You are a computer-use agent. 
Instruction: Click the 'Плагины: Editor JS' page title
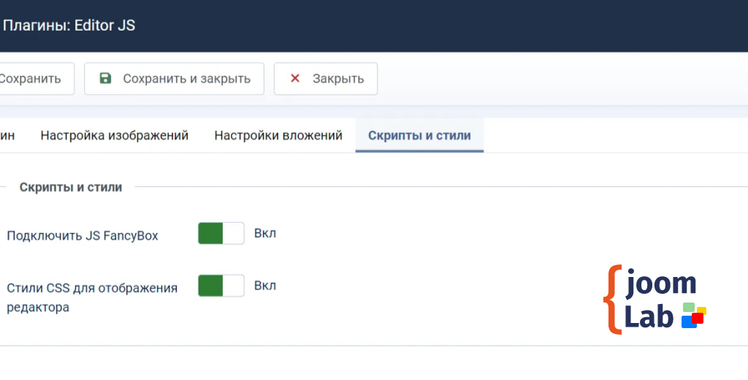click(x=69, y=26)
